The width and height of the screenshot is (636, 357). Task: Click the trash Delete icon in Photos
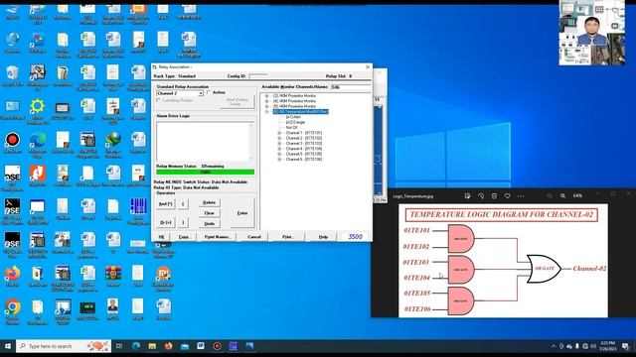click(494, 196)
